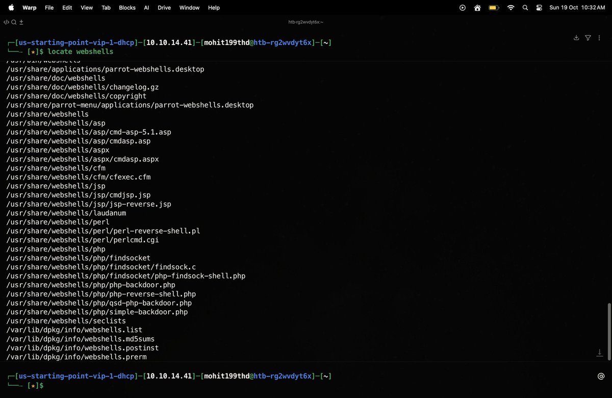The height and width of the screenshot is (398, 612).
Task: Click the webshells.md5sums dpkg line
Action: tap(81, 339)
